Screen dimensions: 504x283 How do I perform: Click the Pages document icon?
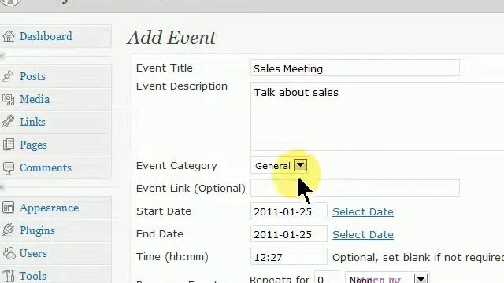click(9, 145)
